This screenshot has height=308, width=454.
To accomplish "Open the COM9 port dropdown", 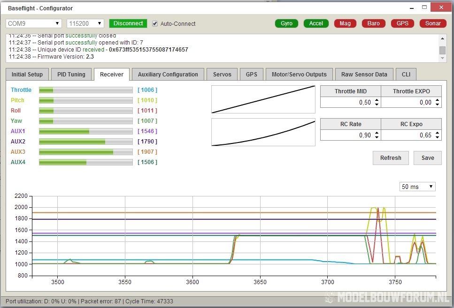I will click(34, 23).
